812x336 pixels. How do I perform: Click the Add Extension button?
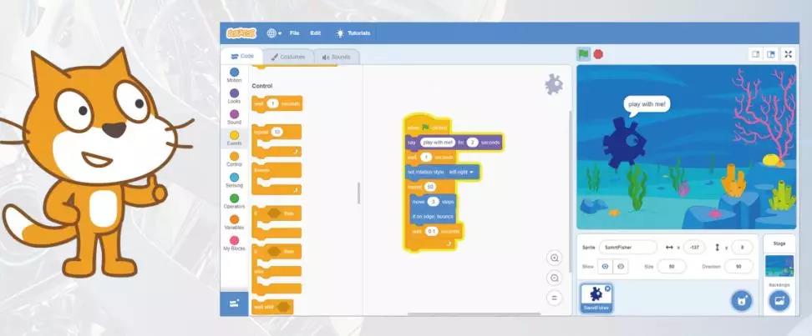point(234,304)
